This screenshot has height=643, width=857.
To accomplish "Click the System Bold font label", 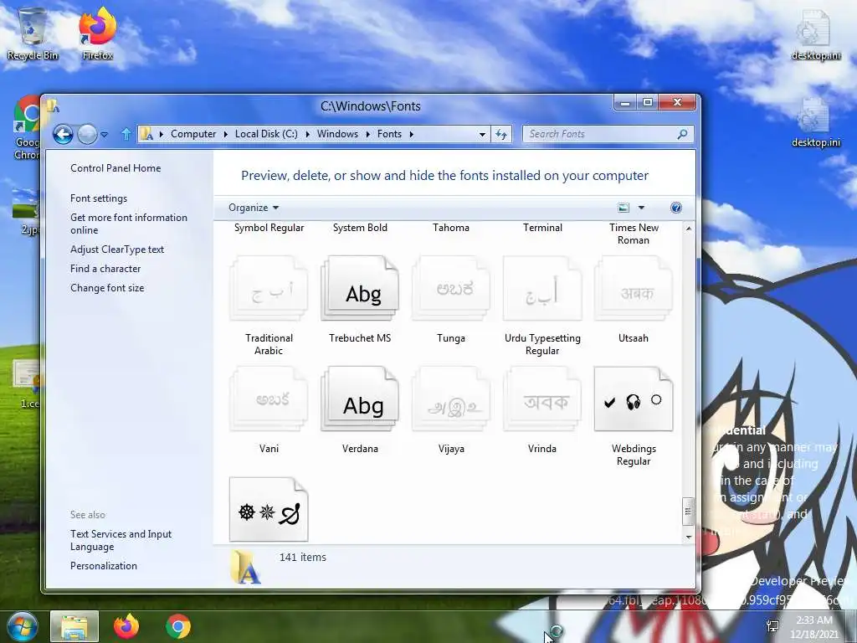I will click(x=360, y=228).
